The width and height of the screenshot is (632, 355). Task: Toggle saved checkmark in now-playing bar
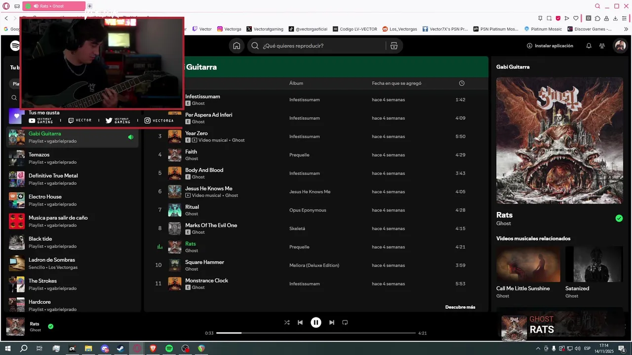click(50, 326)
